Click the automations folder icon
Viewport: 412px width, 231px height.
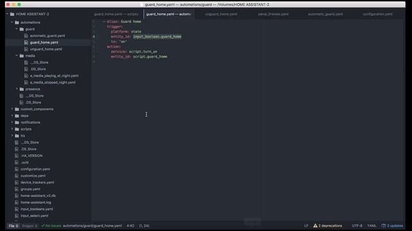[x=17, y=22]
